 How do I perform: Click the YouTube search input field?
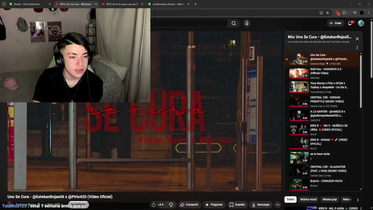point(189,23)
